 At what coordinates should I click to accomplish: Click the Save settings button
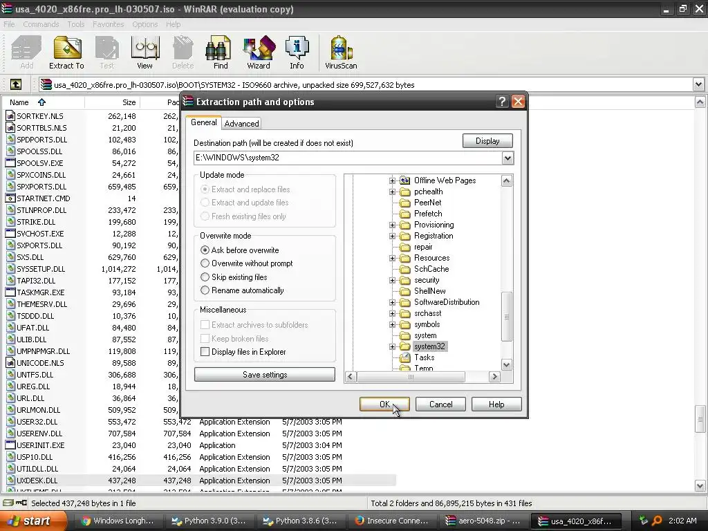coord(265,374)
